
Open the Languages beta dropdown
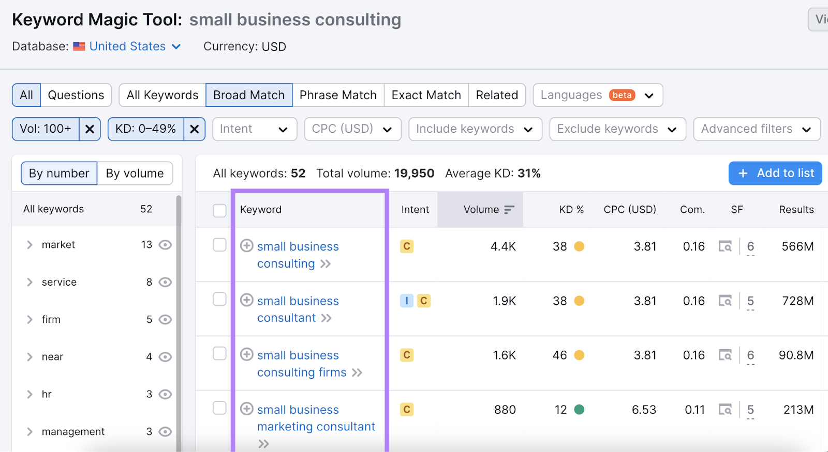(598, 95)
